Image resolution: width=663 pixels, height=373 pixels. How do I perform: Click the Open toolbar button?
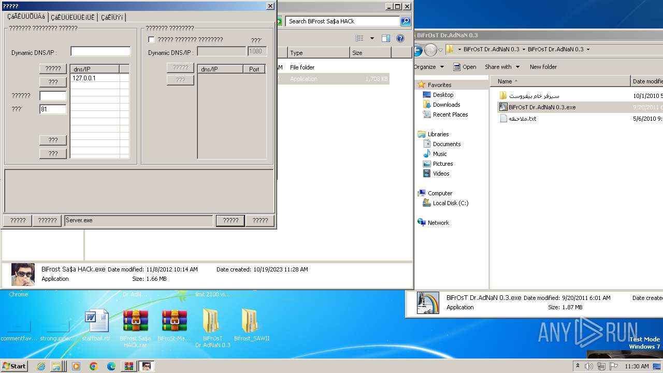[x=465, y=67]
